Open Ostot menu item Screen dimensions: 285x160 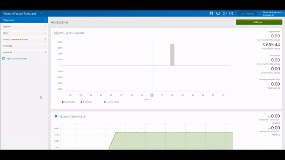click(x=24, y=33)
